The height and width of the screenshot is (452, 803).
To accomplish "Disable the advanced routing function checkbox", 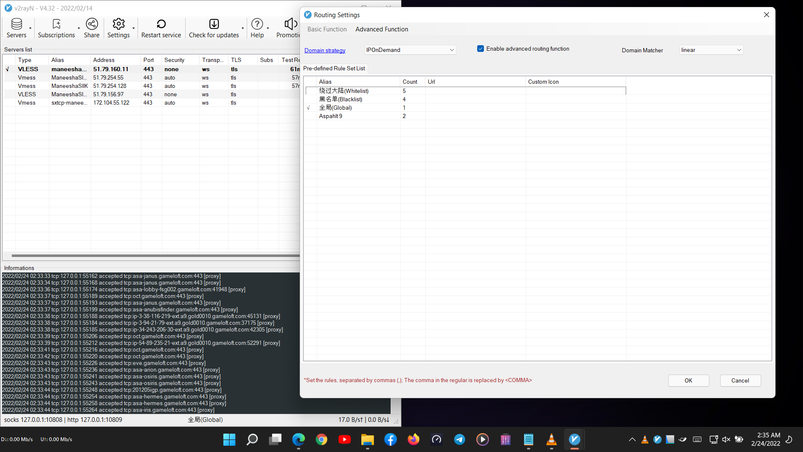I will pyautogui.click(x=481, y=49).
